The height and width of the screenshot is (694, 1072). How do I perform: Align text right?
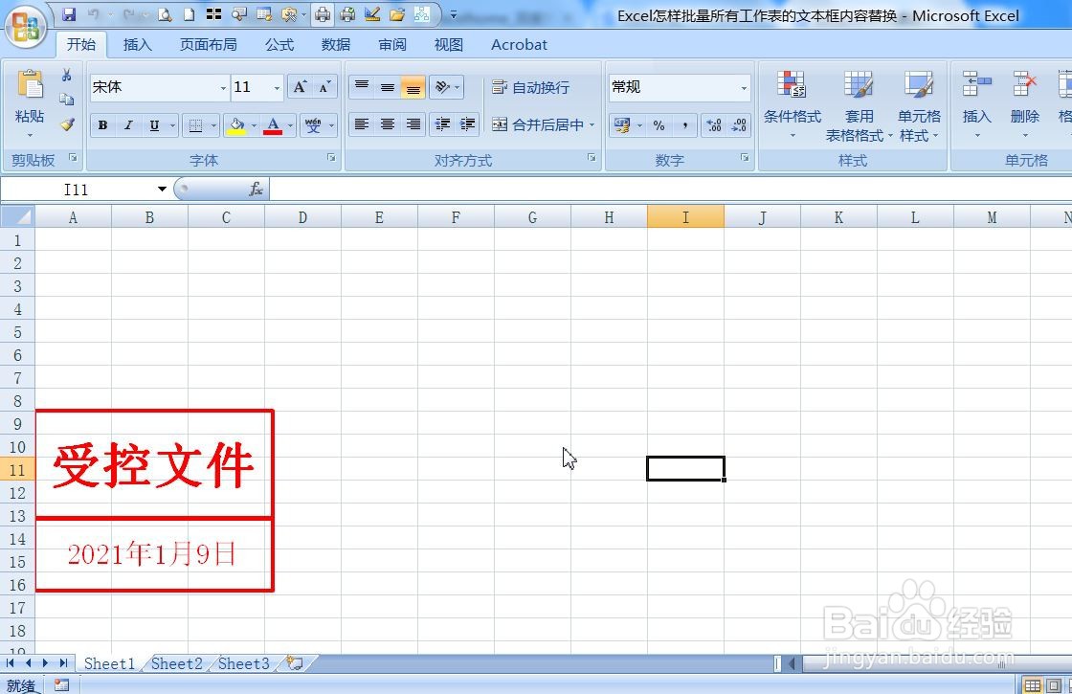point(413,124)
